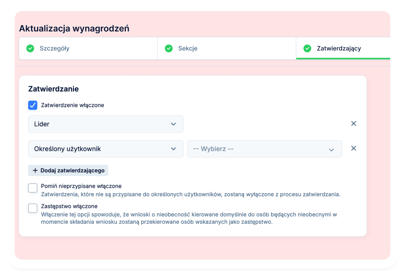The width and height of the screenshot is (405, 278).
Task: Open the Szczegóły tab
Action: click(88, 49)
